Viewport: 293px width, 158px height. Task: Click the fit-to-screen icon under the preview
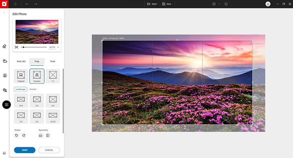[17, 47]
